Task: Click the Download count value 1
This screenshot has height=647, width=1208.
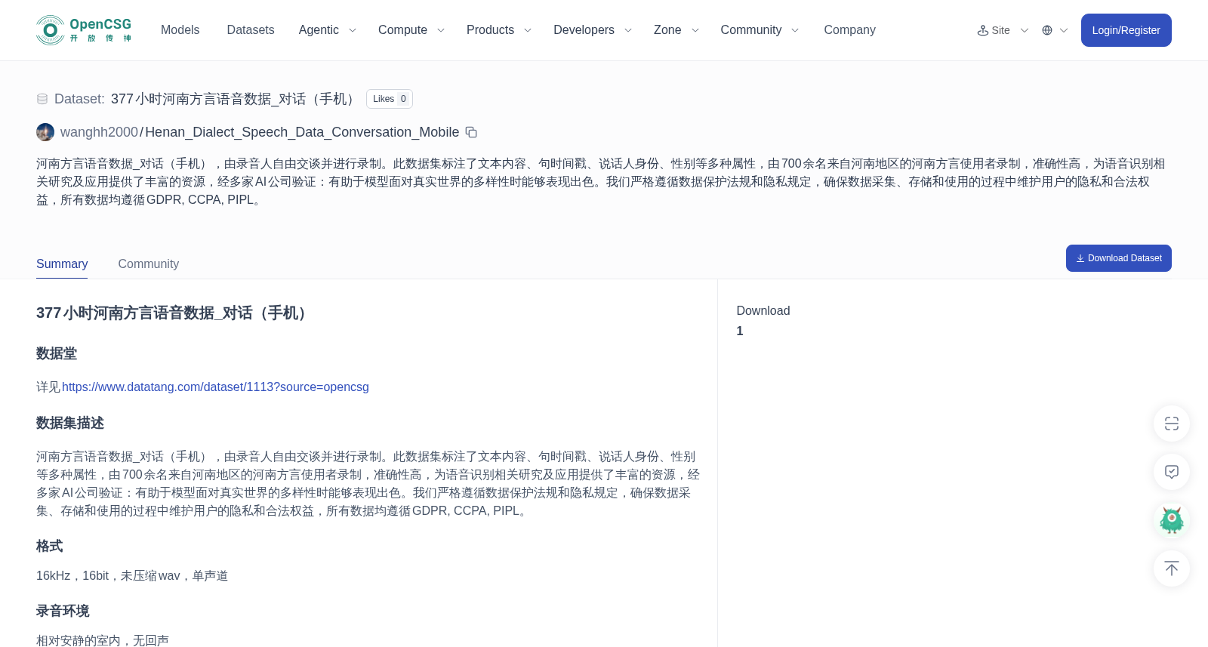Action: pyautogui.click(x=740, y=331)
